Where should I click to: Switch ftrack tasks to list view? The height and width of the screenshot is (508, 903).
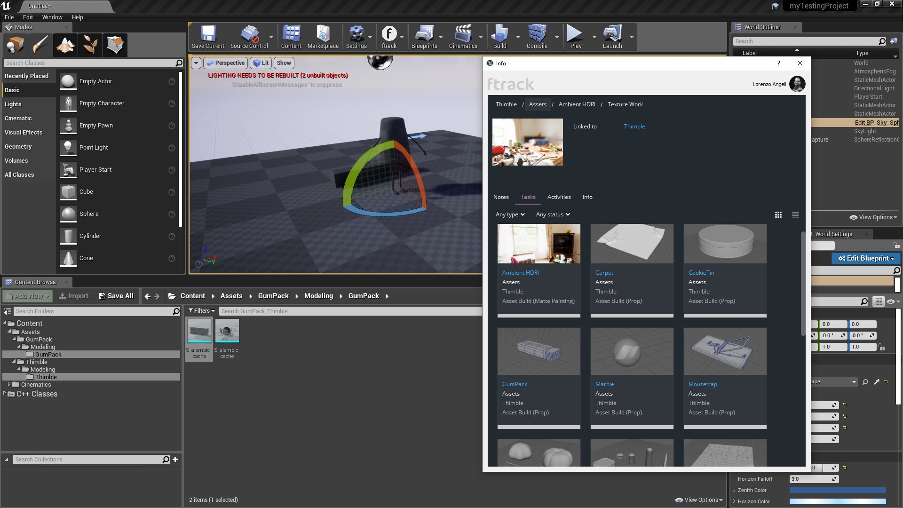pyautogui.click(x=795, y=214)
